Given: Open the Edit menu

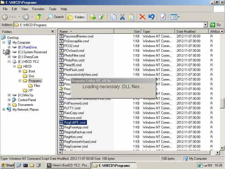Looking at the screenshot, I should [x=14, y=9].
